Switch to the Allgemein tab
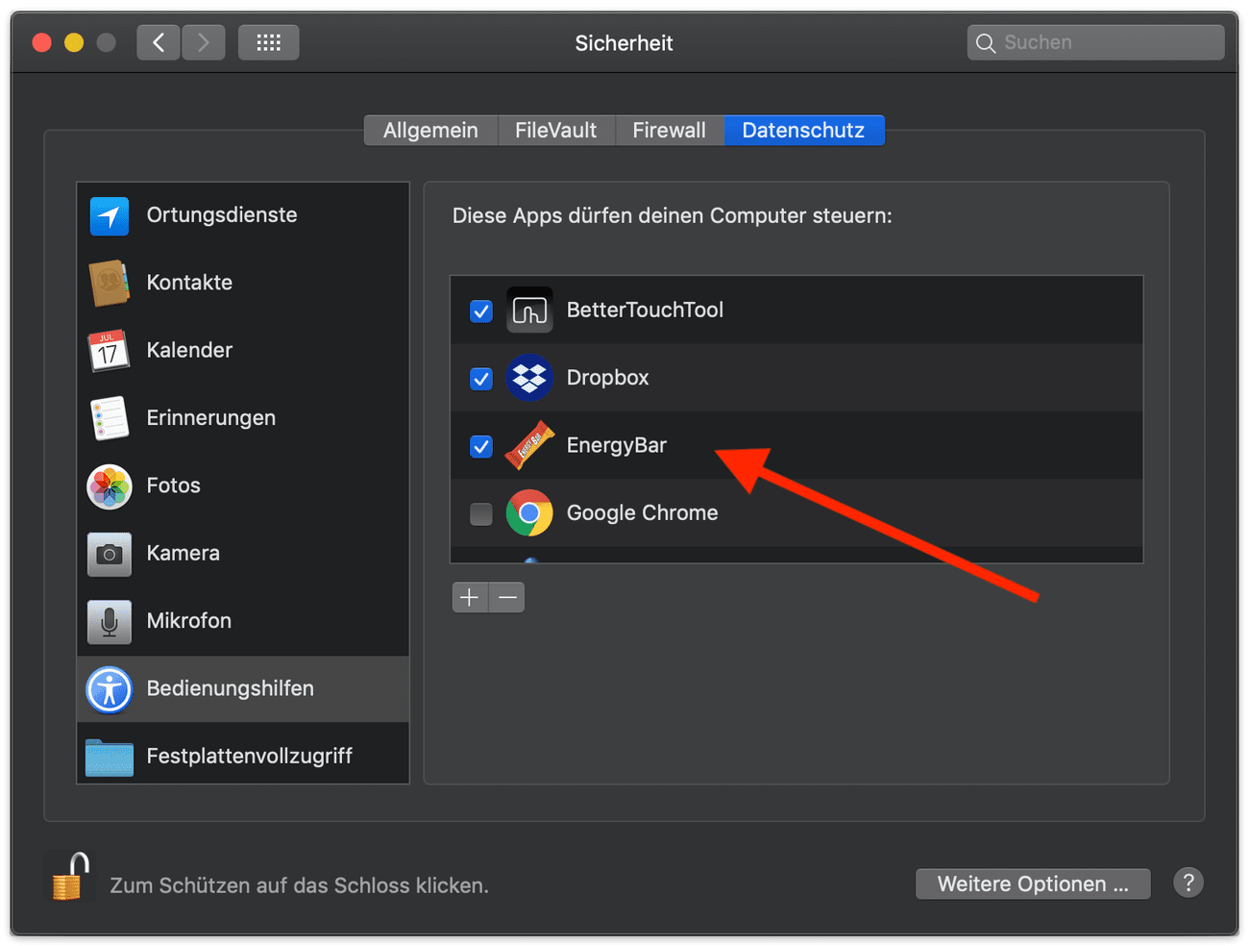The width and height of the screenshot is (1249, 946). point(430,131)
